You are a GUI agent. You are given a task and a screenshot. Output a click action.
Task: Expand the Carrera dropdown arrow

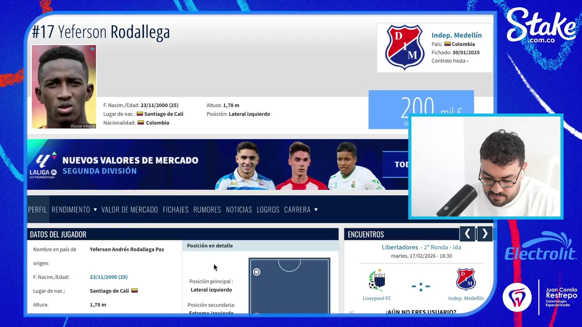pos(316,210)
